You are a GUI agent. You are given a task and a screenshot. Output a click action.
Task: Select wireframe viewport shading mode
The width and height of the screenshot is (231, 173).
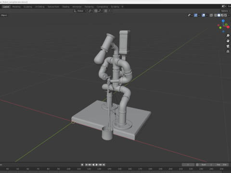[216, 15]
